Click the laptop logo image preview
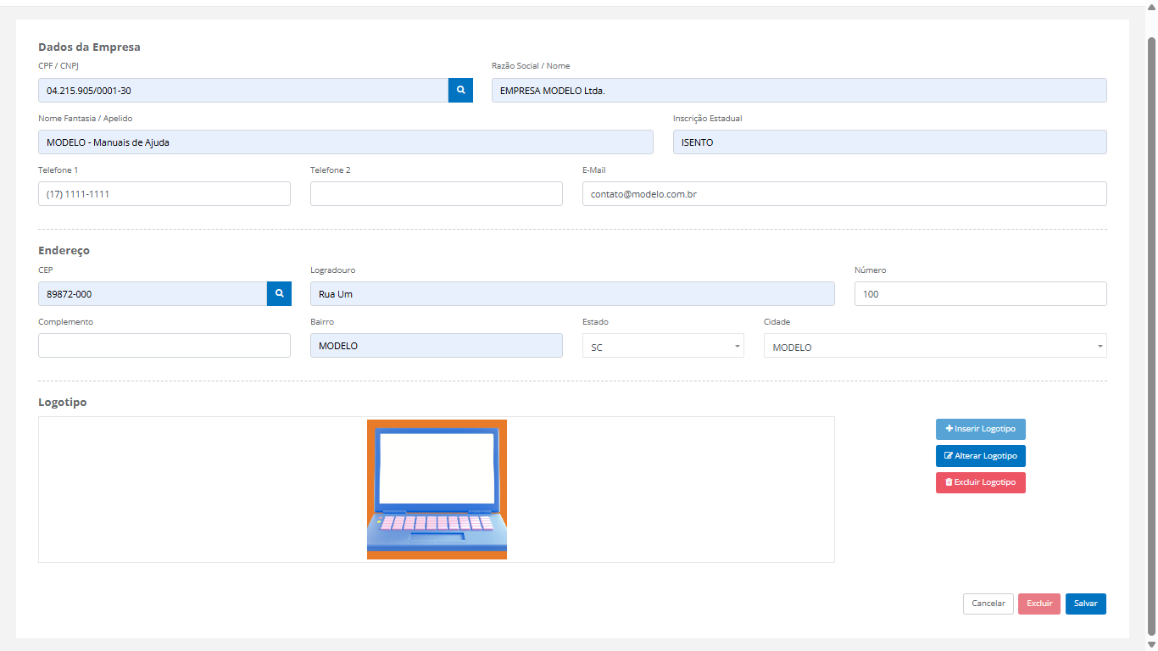Viewport: 1158px width, 651px height. [x=437, y=489]
